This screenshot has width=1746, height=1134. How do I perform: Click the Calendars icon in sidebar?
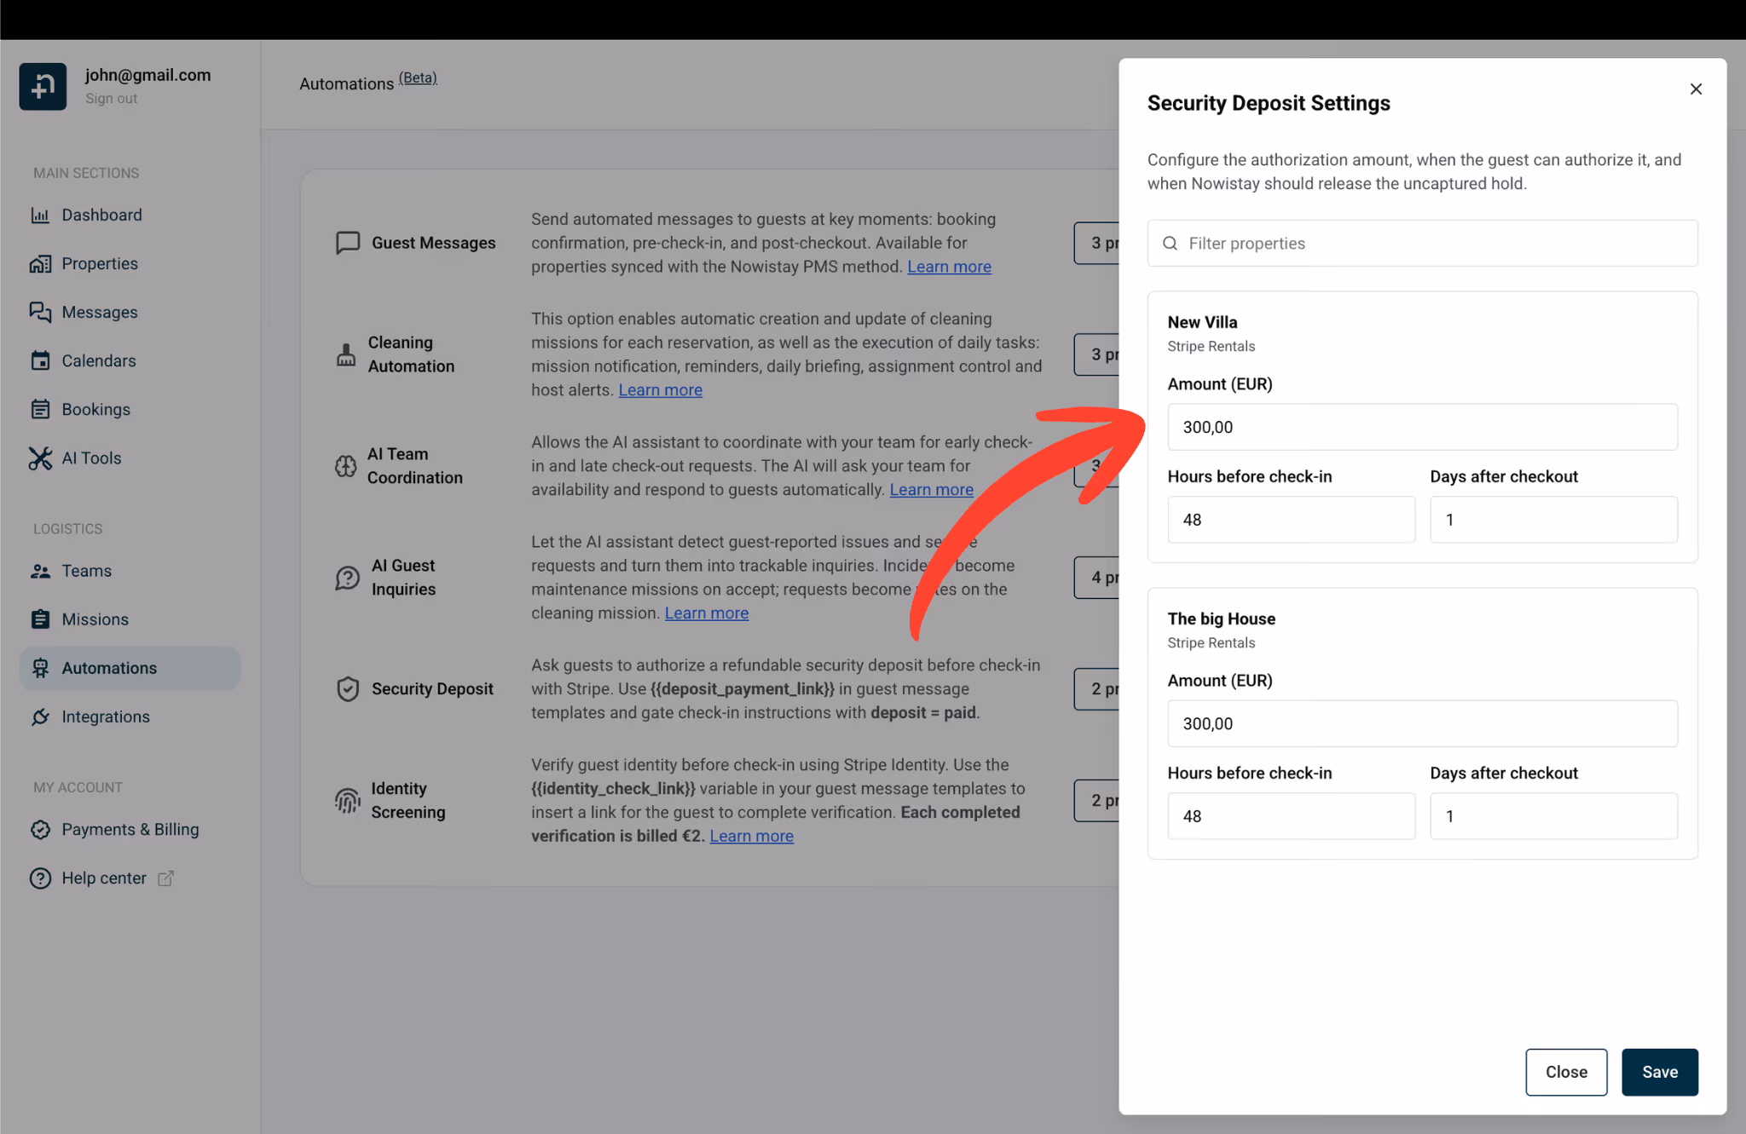click(x=40, y=360)
